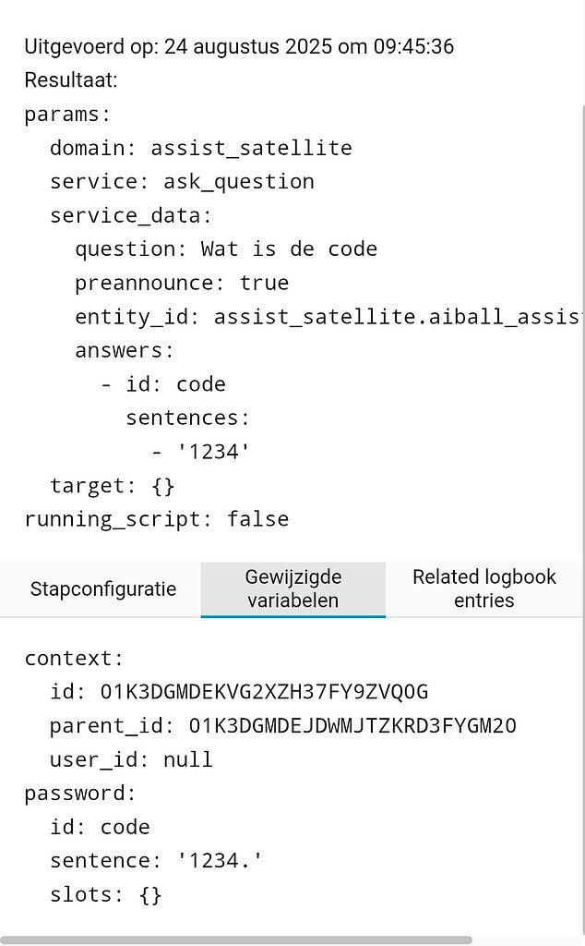Switch to the Stapconfiguratie tab
The image size is (585, 946).
pos(103,588)
